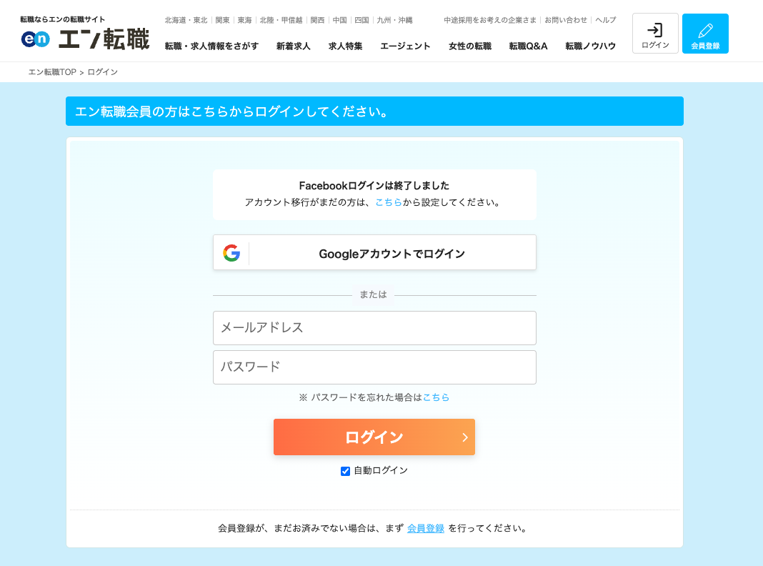Image resolution: width=763 pixels, height=566 pixels.
Task: Open 会員登録 link at form bottom
Action: pos(426,529)
